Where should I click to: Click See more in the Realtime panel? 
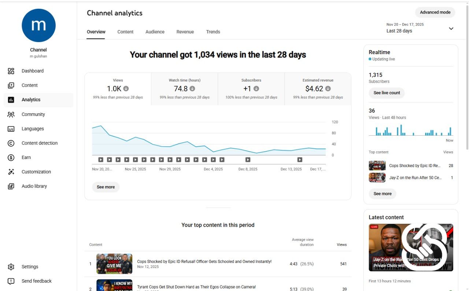(383, 194)
